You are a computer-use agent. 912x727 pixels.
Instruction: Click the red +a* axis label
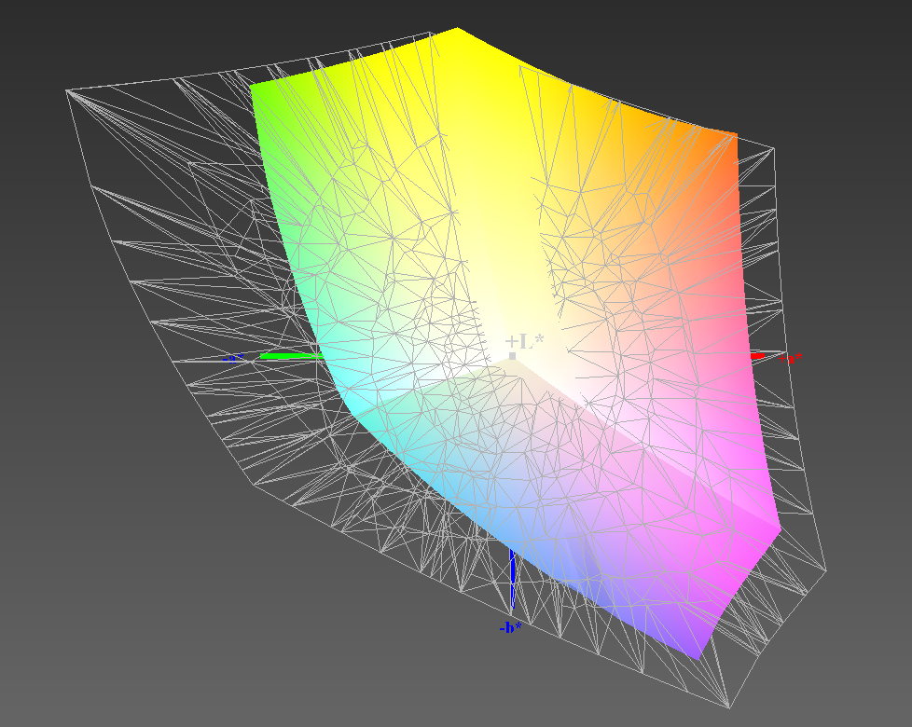coord(790,358)
